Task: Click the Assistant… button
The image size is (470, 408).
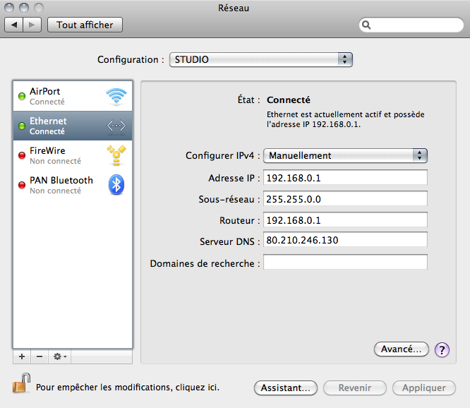Action: tap(285, 388)
